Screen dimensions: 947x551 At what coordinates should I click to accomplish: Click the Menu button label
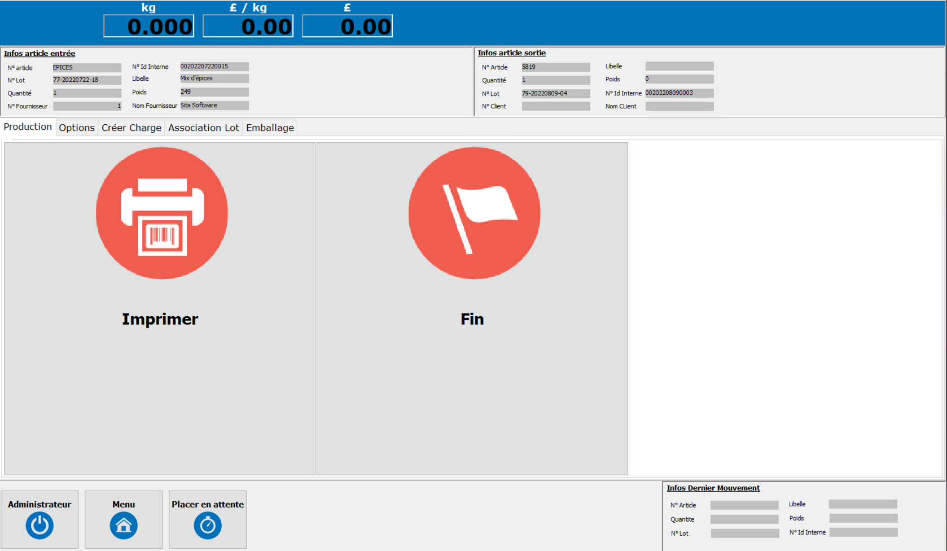pos(124,504)
